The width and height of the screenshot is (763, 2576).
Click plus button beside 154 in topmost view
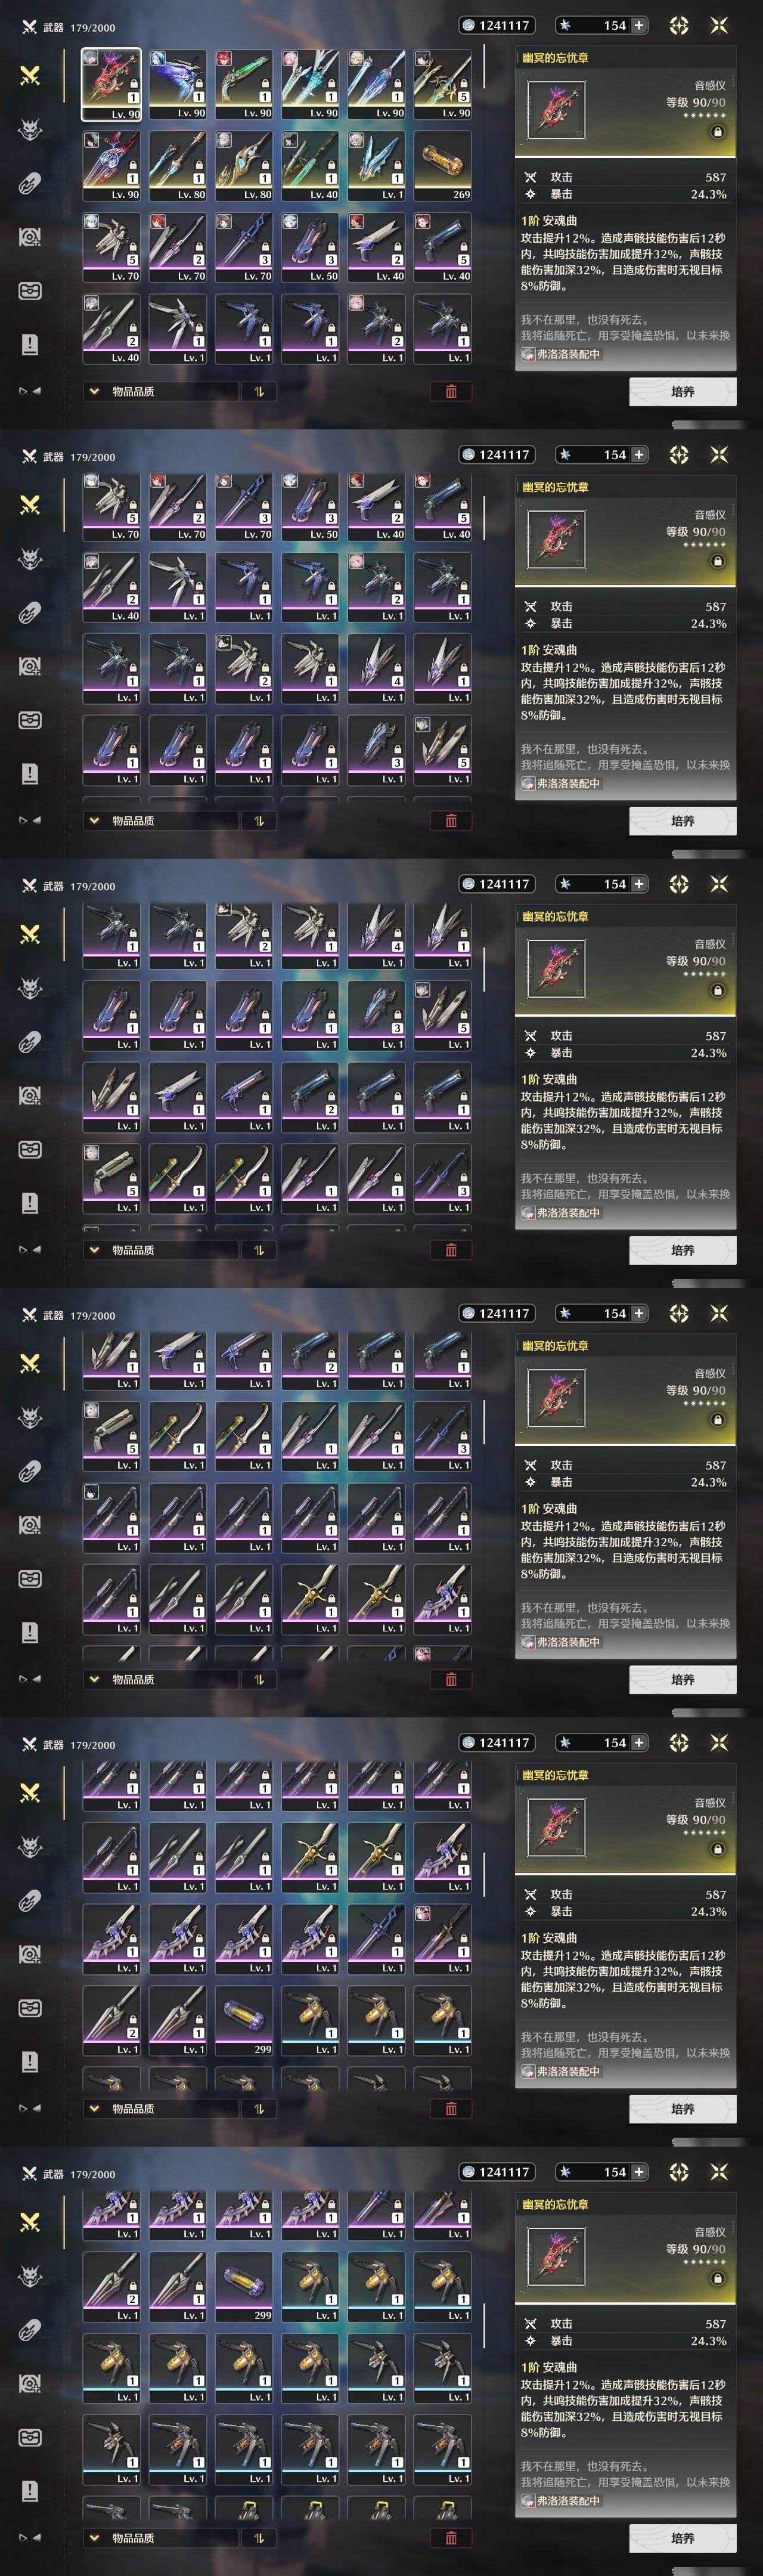pyautogui.click(x=638, y=25)
